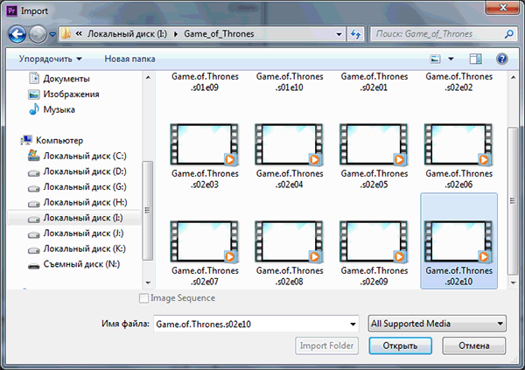Viewport: 525px width, 370px height.
Task: Open the Упорядочить menu
Action: 50,59
